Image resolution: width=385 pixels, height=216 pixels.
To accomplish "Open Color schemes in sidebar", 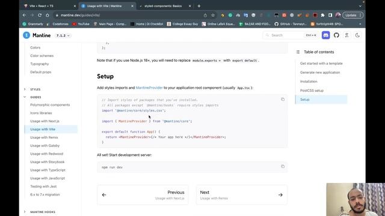I will click(42, 56).
